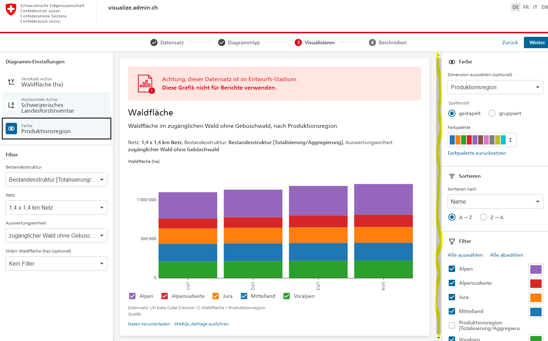This screenshot has height=341, width=548.
Task: Click the Beschreiben step number 4 icon
Action: point(372,42)
